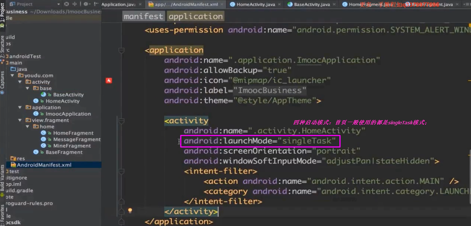The image size is (471, 226).
Task: Open the Project view dropdown
Action: tap(58, 4)
